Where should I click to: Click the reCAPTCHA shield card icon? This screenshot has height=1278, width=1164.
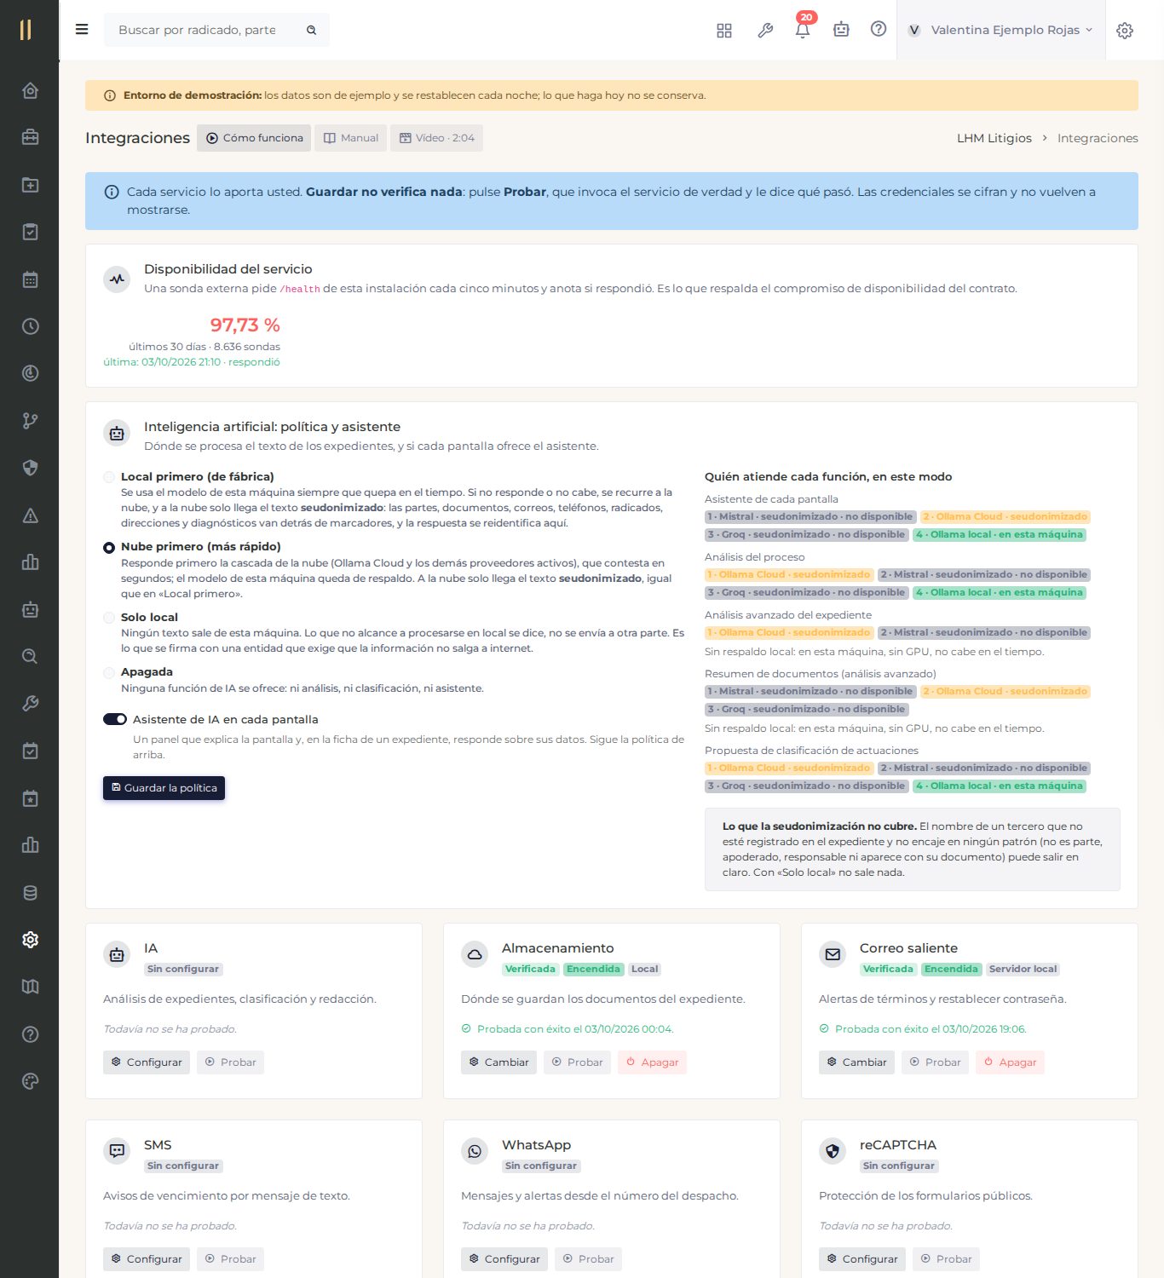(x=833, y=1151)
